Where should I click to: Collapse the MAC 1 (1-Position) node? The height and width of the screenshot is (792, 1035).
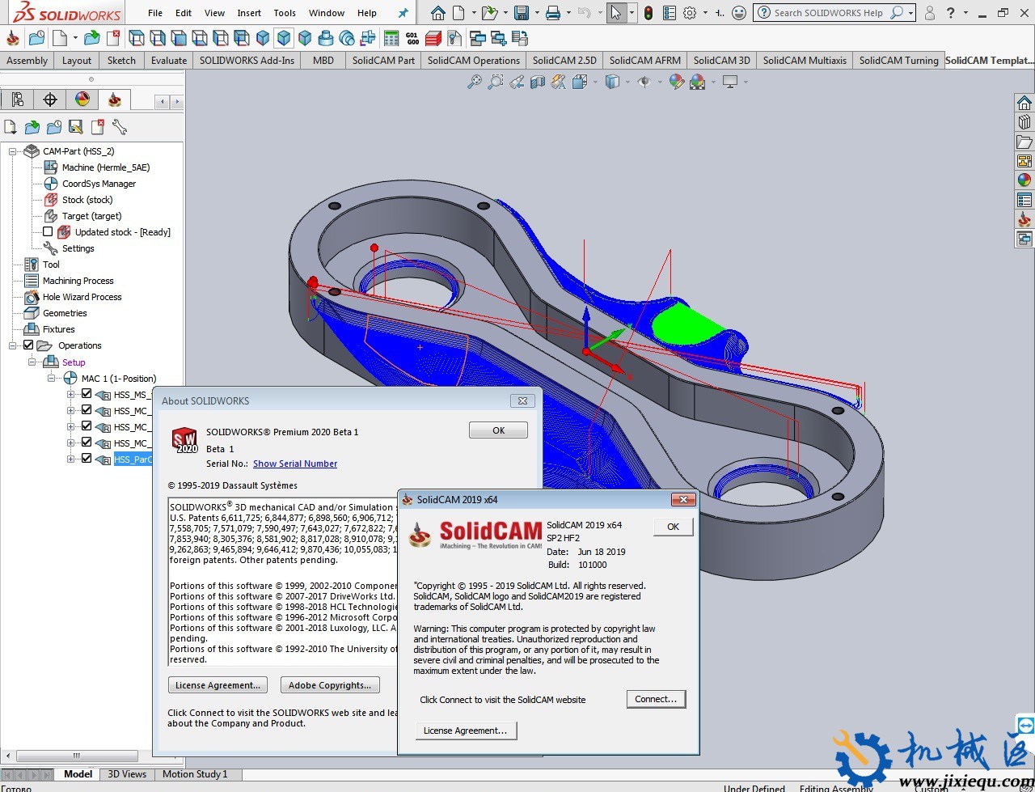point(51,378)
